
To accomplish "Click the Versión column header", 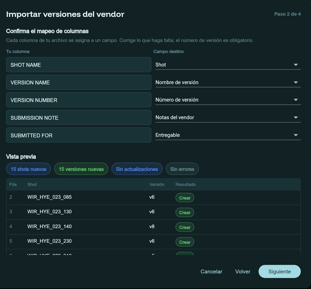I will click(x=157, y=184).
